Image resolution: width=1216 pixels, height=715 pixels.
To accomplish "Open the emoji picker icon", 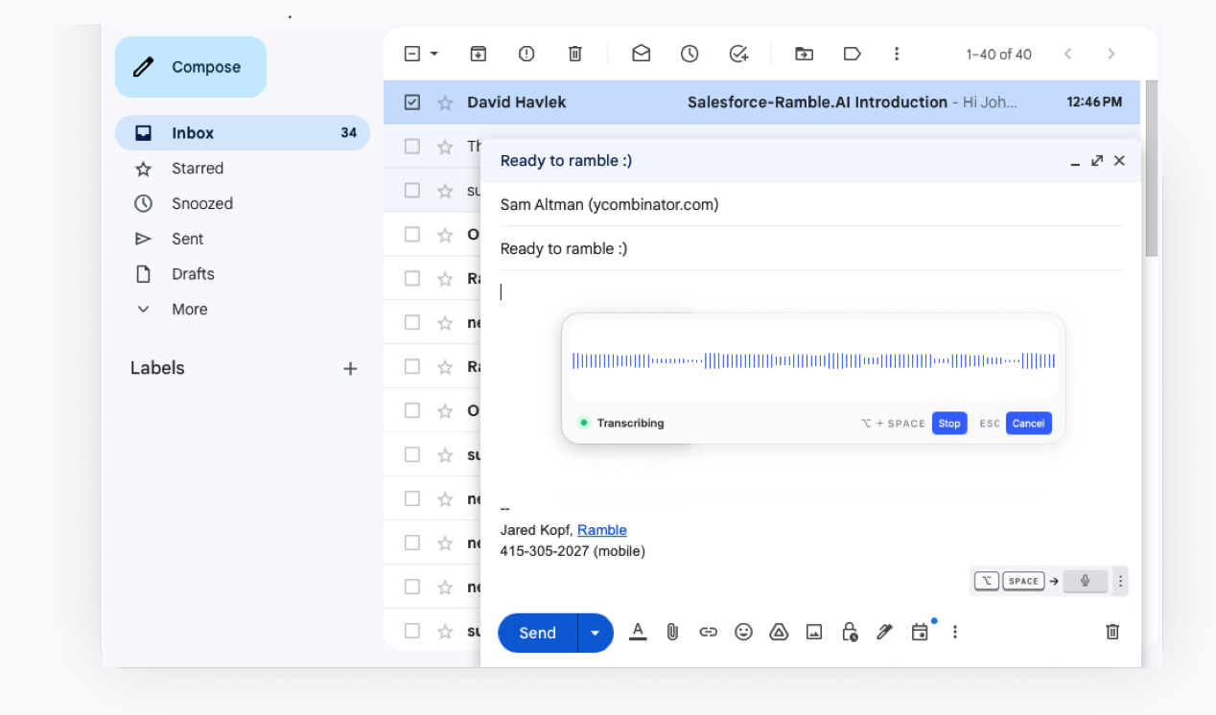I will click(743, 632).
